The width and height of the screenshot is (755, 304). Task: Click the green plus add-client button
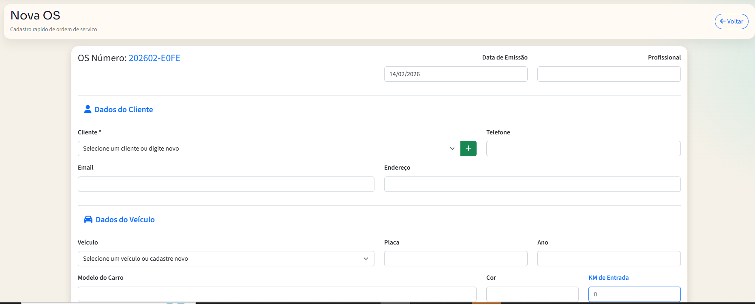pos(468,149)
